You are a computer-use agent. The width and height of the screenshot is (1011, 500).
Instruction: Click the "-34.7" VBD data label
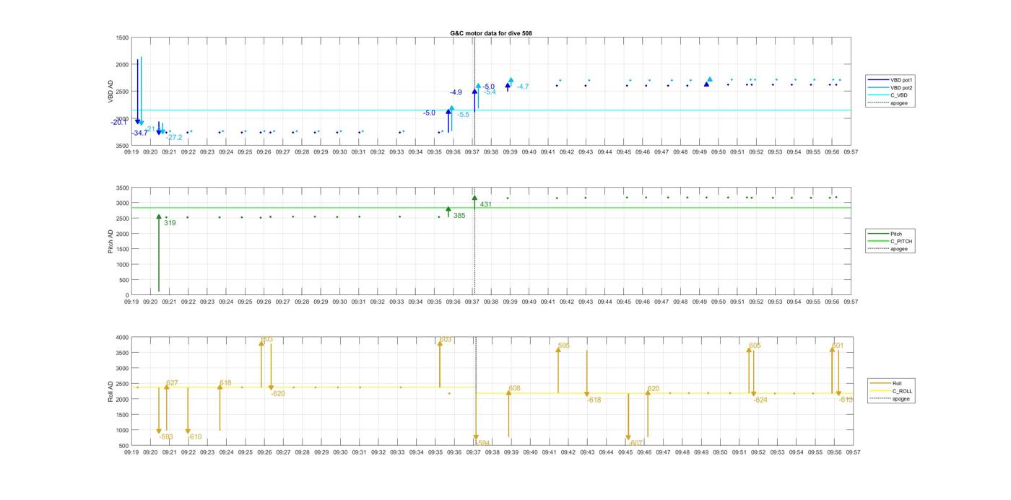[139, 133]
